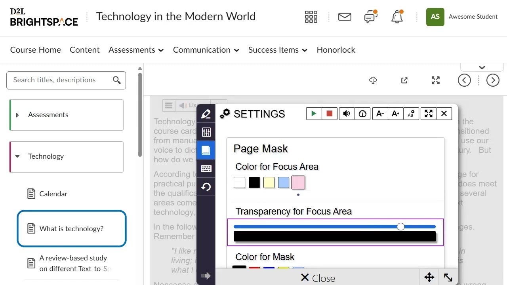507x285 pixels.
Task: Choose light blue color for focus area
Action: click(x=284, y=182)
